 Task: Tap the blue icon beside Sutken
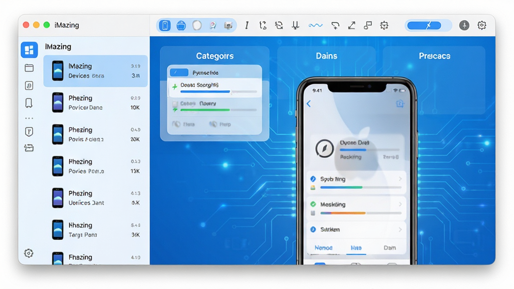[x=313, y=229]
